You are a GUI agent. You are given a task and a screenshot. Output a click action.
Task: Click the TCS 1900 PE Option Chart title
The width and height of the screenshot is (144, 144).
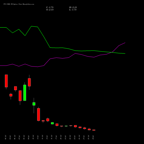[x=19, y=4]
